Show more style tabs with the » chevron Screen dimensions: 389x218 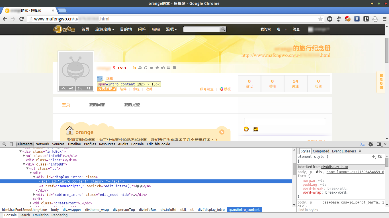360,151
